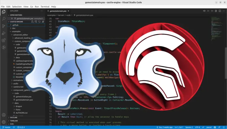This screenshot has height=129, width=227.
Task: Click the 'You, 2 weeks ago' blame entry
Action: [164, 127]
